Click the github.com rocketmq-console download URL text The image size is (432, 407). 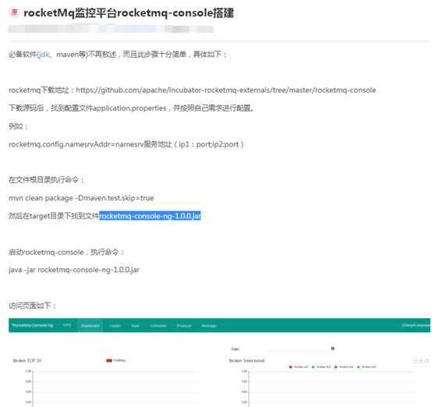(x=226, y=90)
